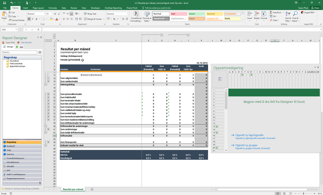Open Sort & Filter menu
Viewport: 323px width, 195px height.
point(288,17)
